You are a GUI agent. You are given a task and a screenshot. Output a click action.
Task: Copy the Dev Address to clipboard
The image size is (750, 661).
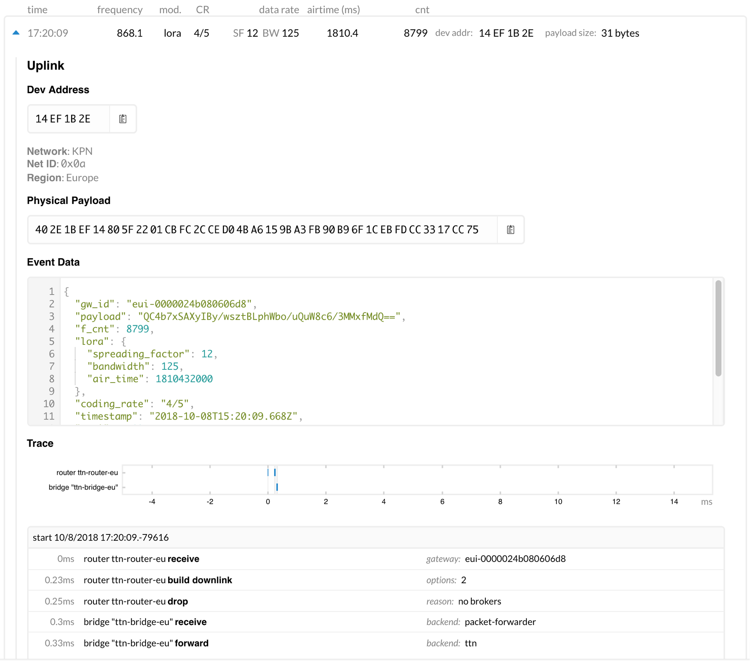click(123, 119)
